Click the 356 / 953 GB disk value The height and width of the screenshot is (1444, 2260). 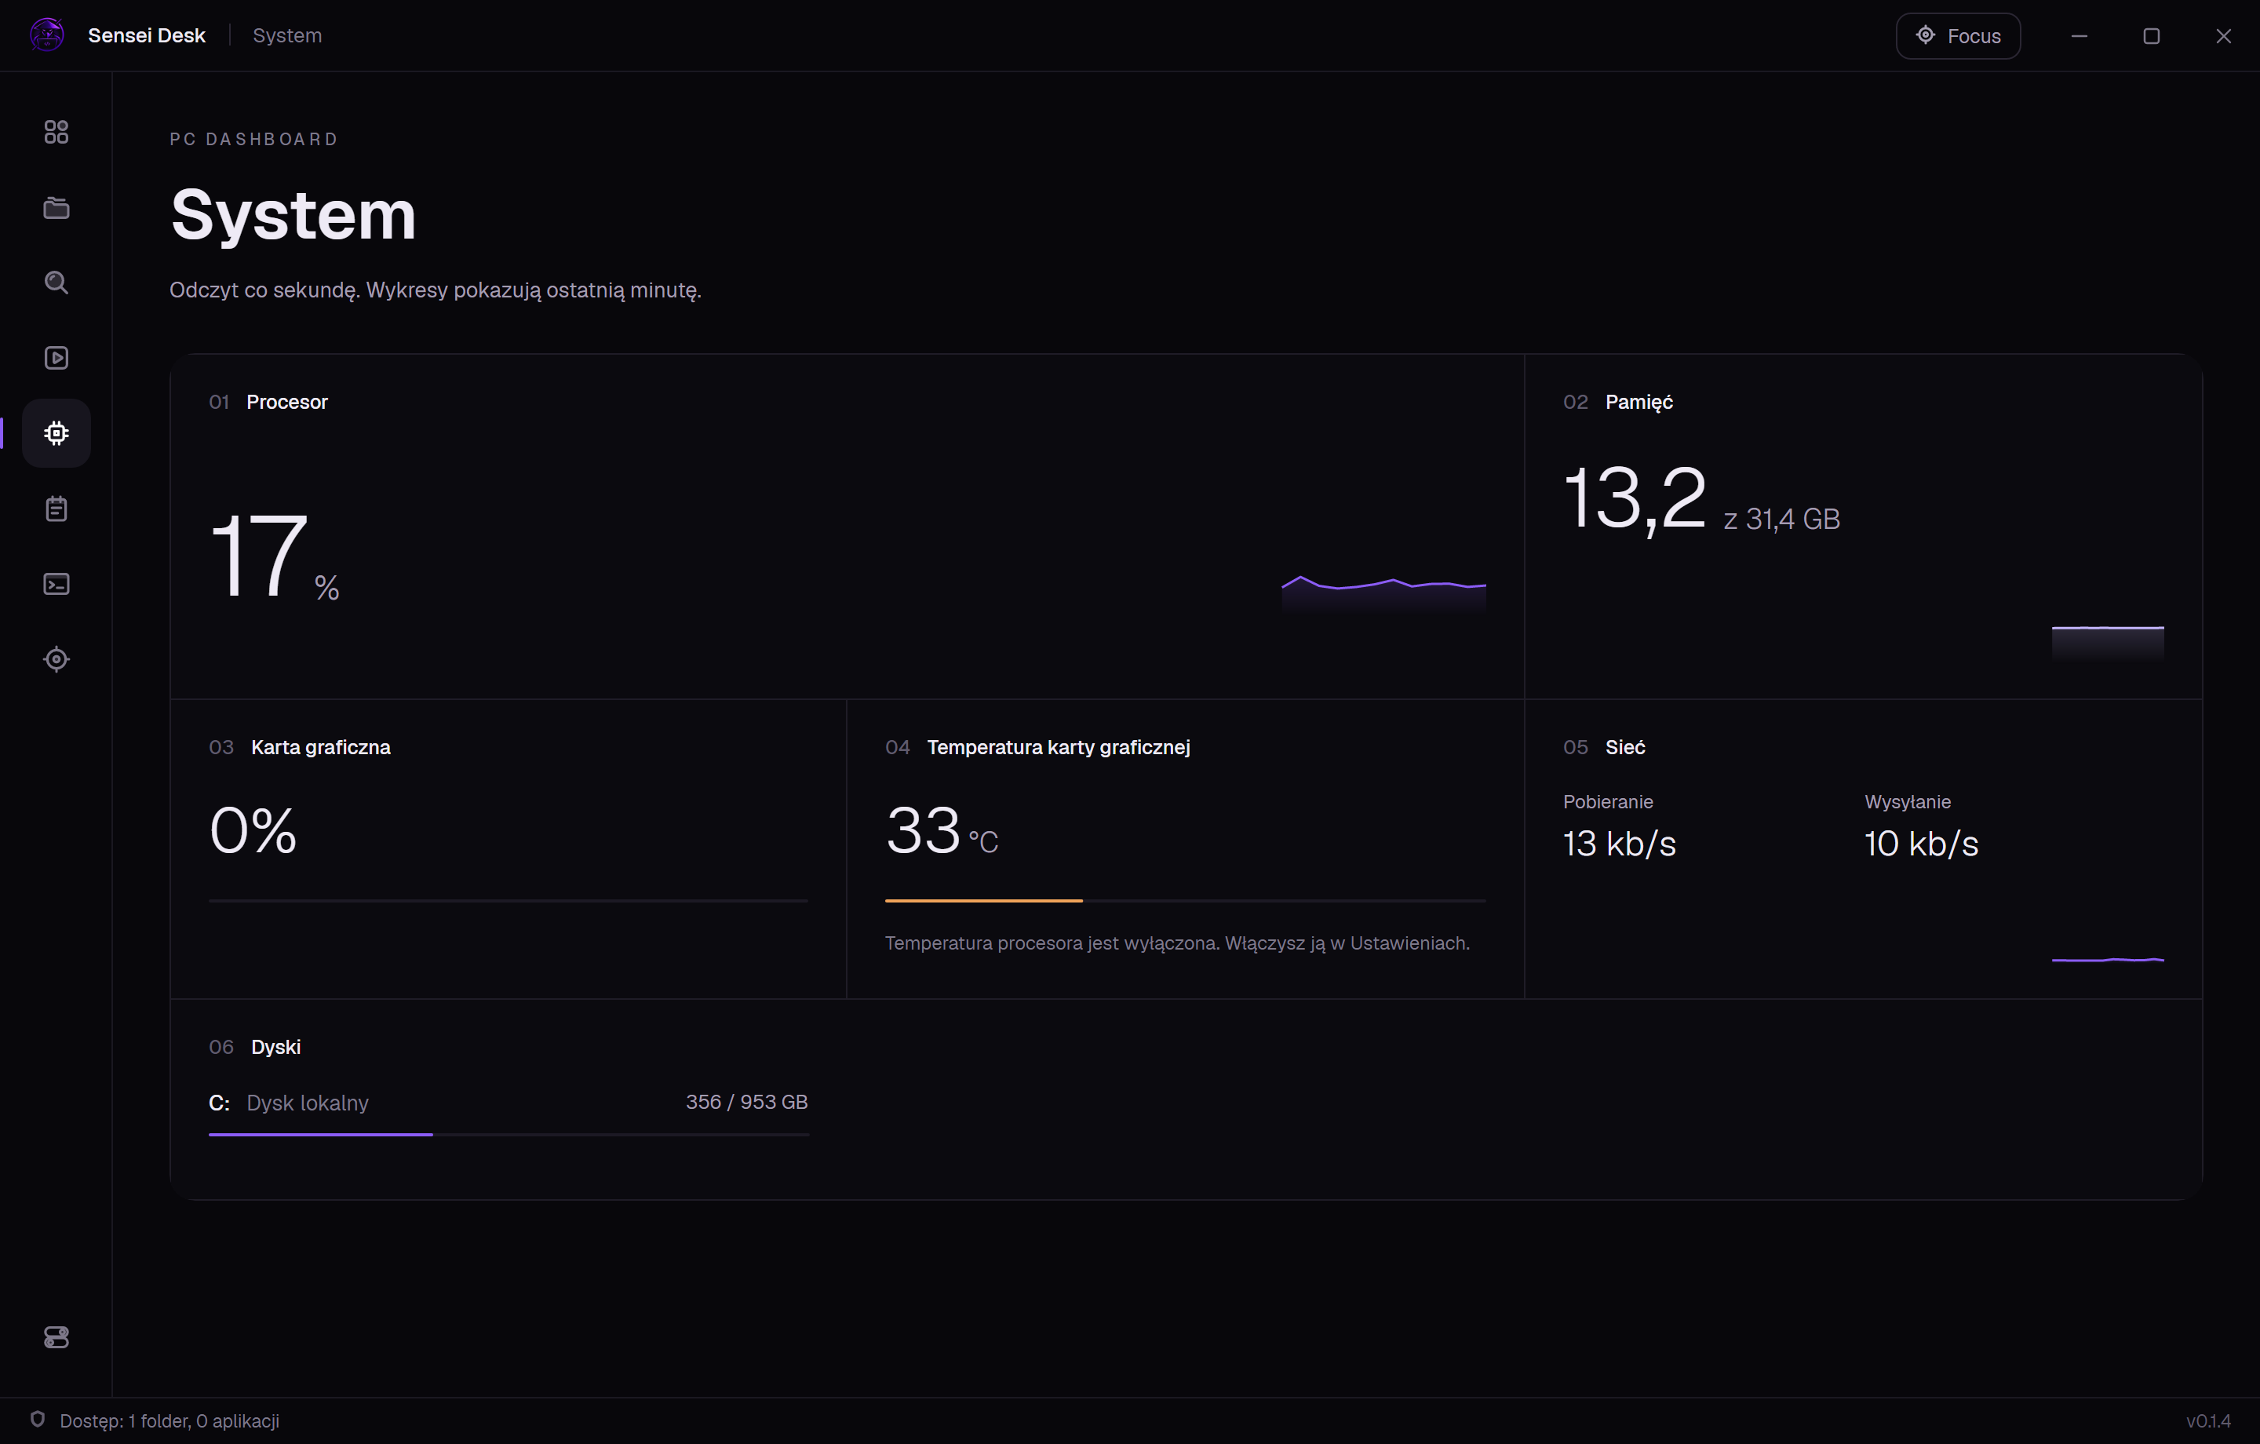pos(746,1103)
